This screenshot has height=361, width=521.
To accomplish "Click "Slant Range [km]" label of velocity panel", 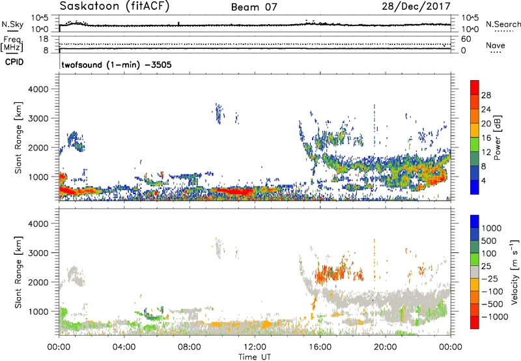I will 18,272.
